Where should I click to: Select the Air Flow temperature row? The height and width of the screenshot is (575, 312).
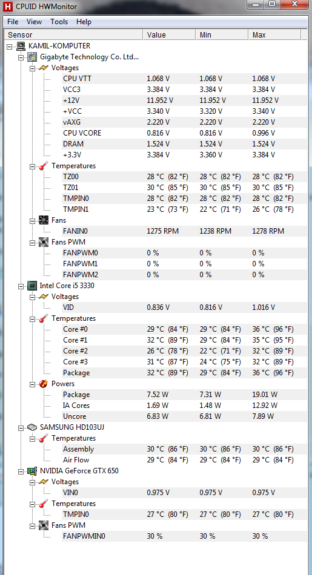point(184,460)
